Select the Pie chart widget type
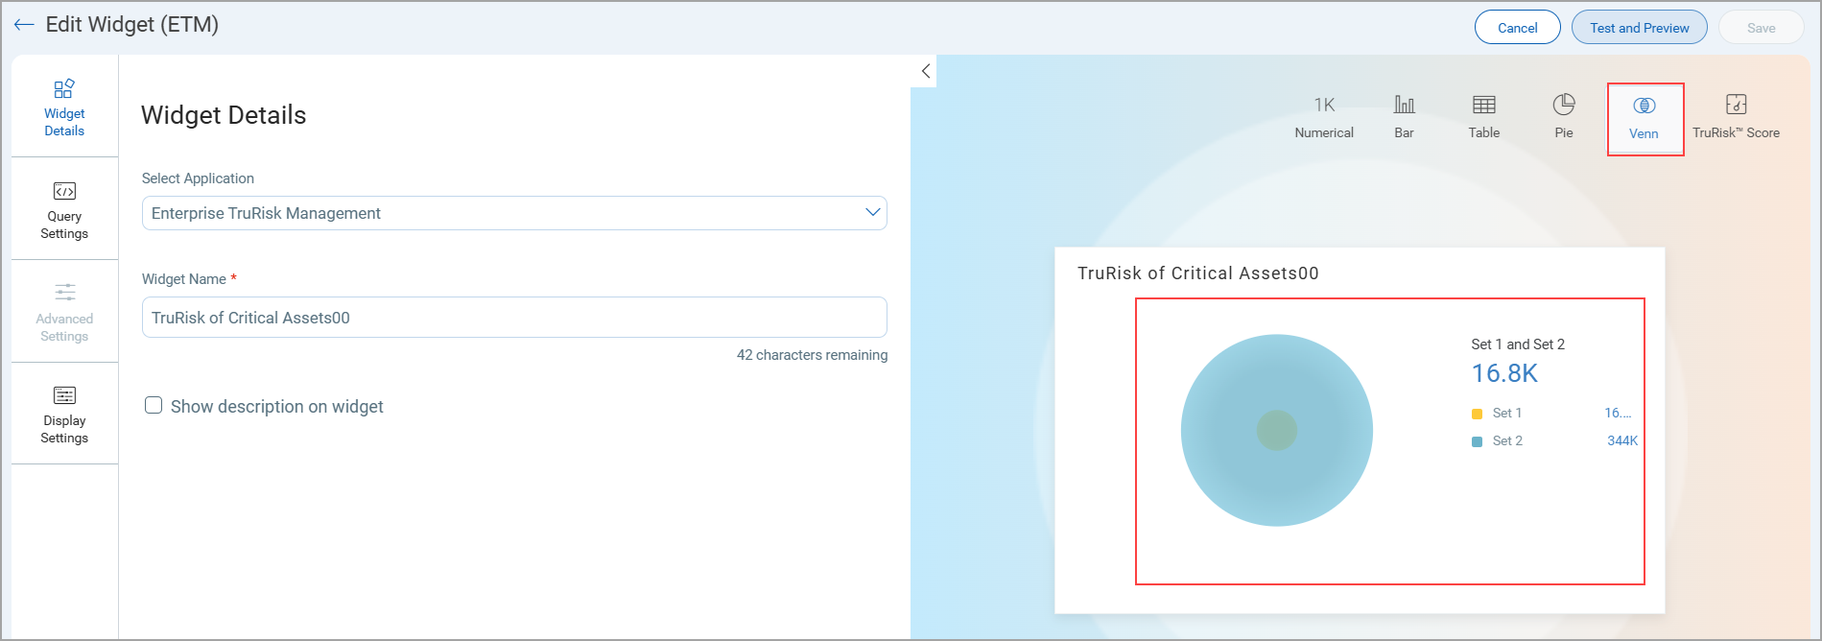1822x641 pixels. [1564, 117]
